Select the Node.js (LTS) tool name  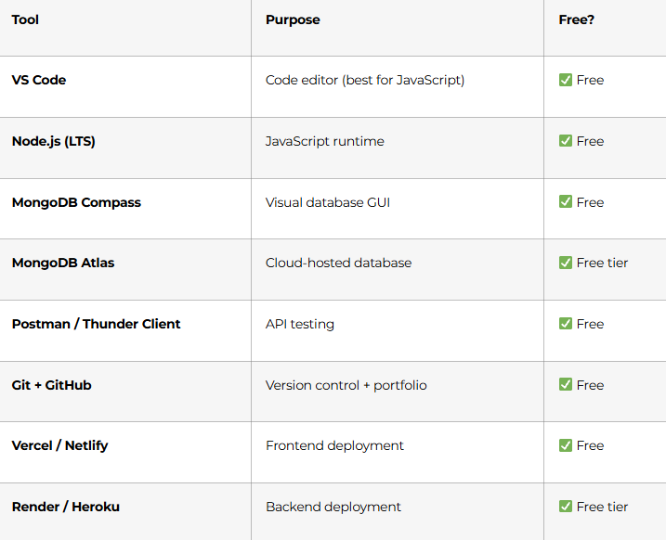coord(54,141)
